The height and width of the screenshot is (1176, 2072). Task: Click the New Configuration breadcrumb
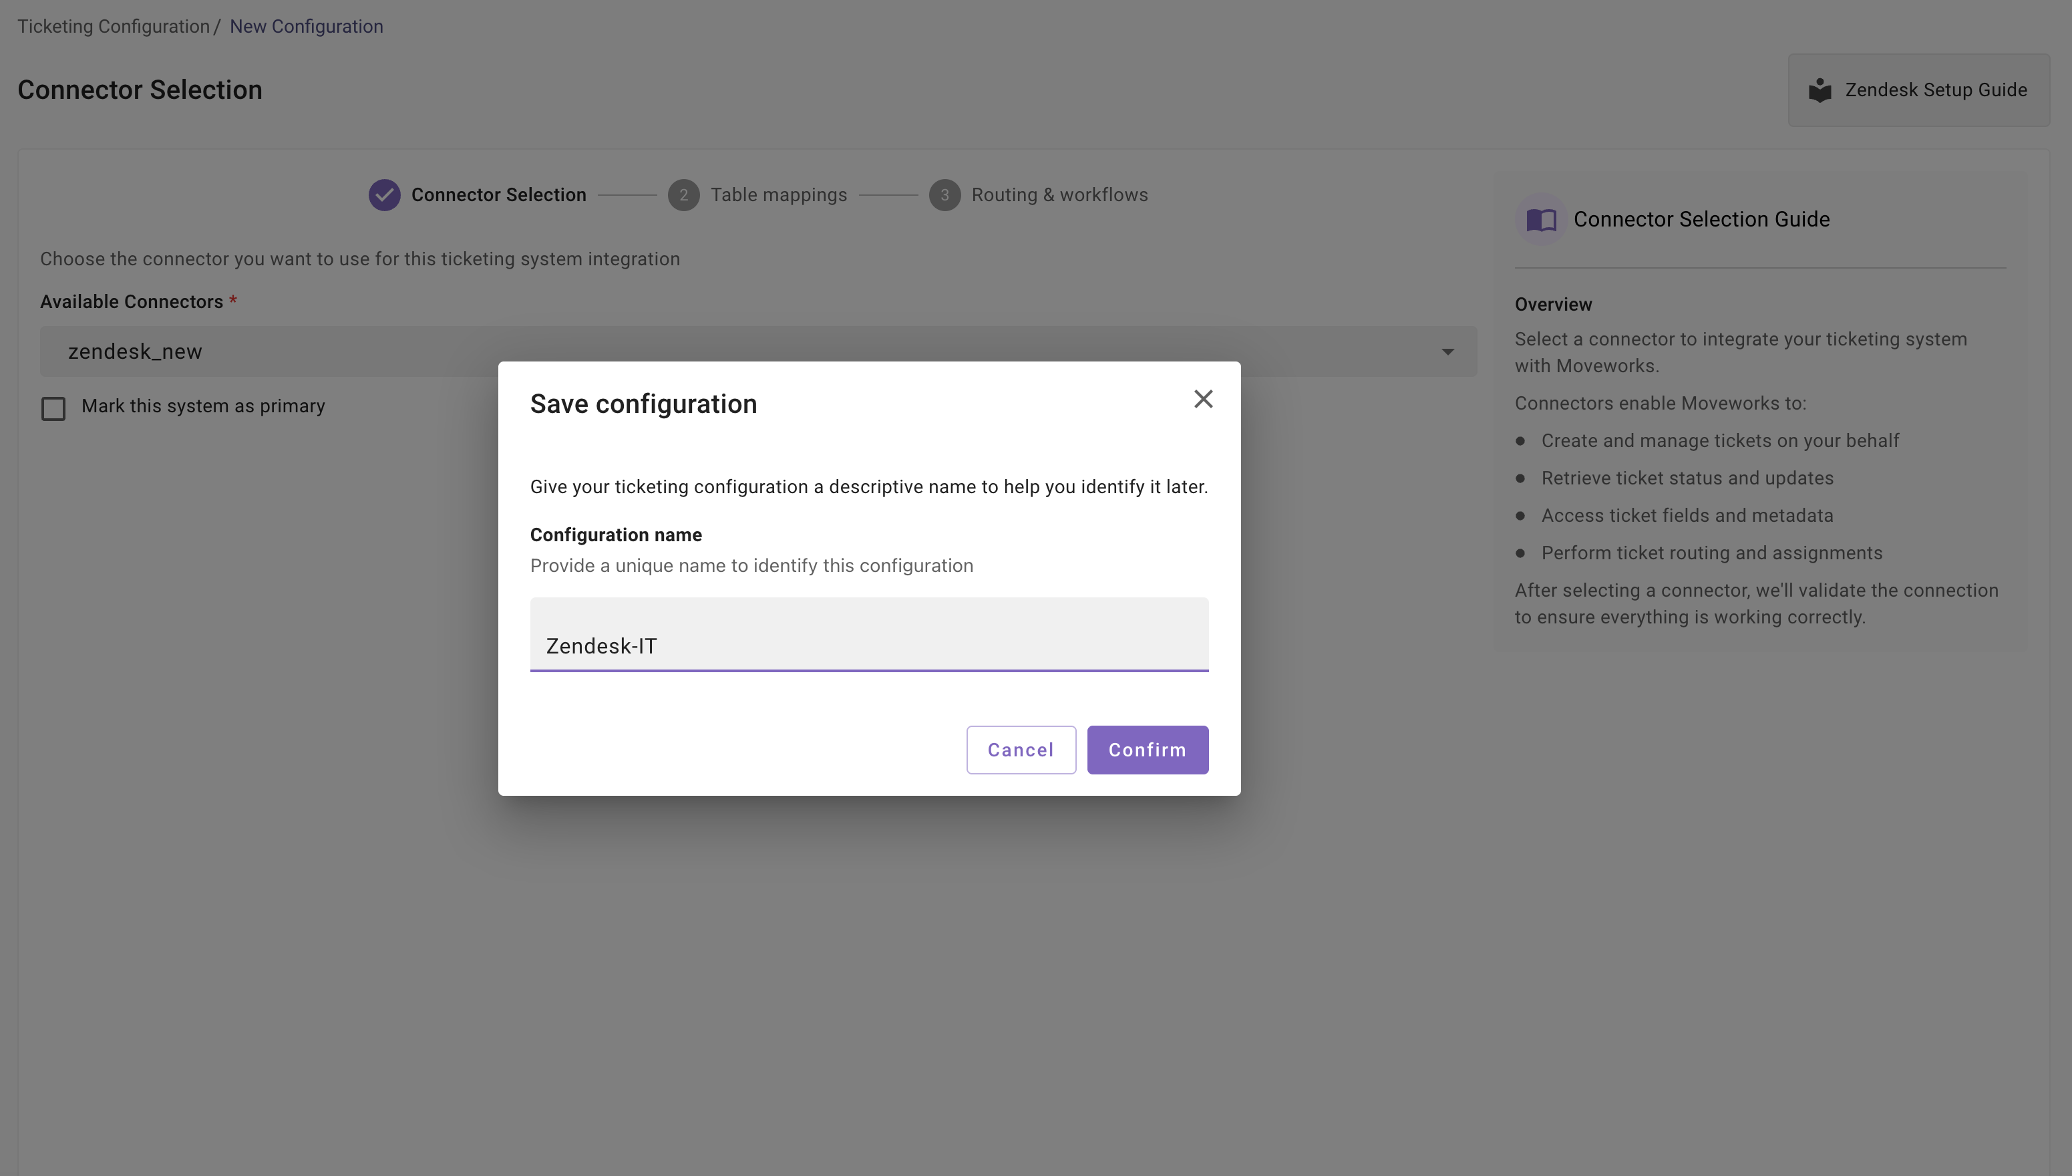pyautogui.click(x=306, y=27)
